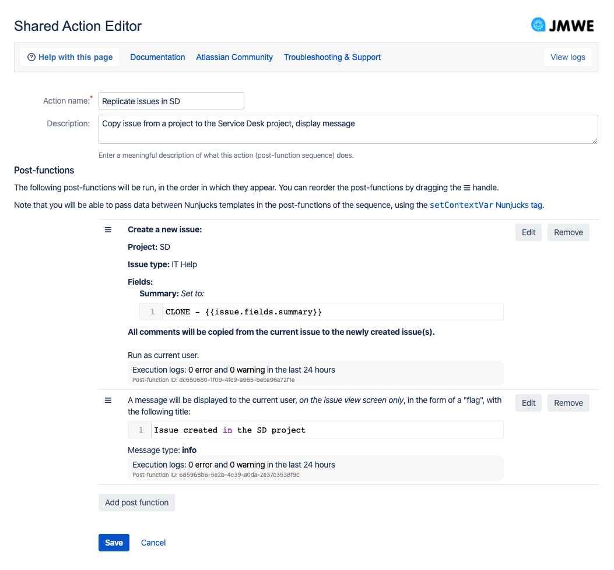The image size is (614, 570).
Task: Click the question mark help icon
Action: 31,56
